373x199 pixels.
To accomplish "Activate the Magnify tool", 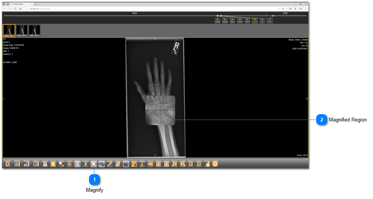I will click(x=94, y=164).
